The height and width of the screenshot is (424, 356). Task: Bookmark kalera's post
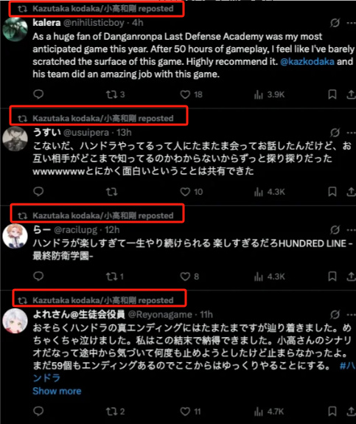pos(332,94)
